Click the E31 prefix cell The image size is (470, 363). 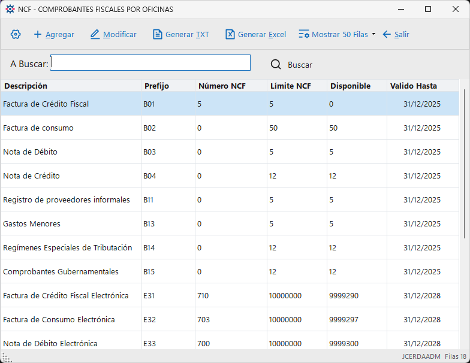coord(168,295)
